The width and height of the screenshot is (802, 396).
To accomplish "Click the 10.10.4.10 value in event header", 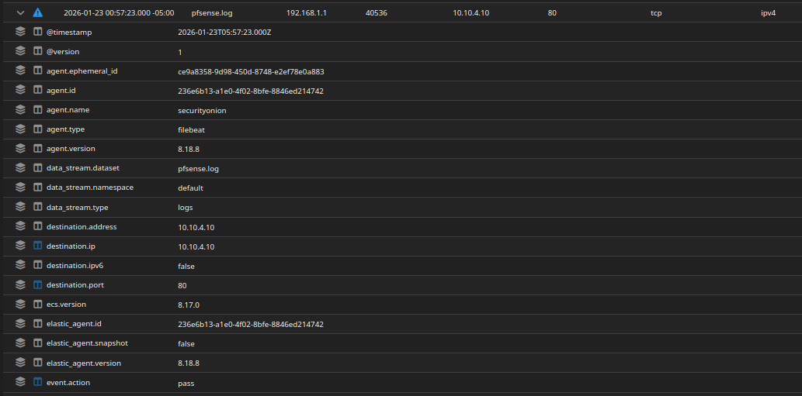I will point(472,13).
